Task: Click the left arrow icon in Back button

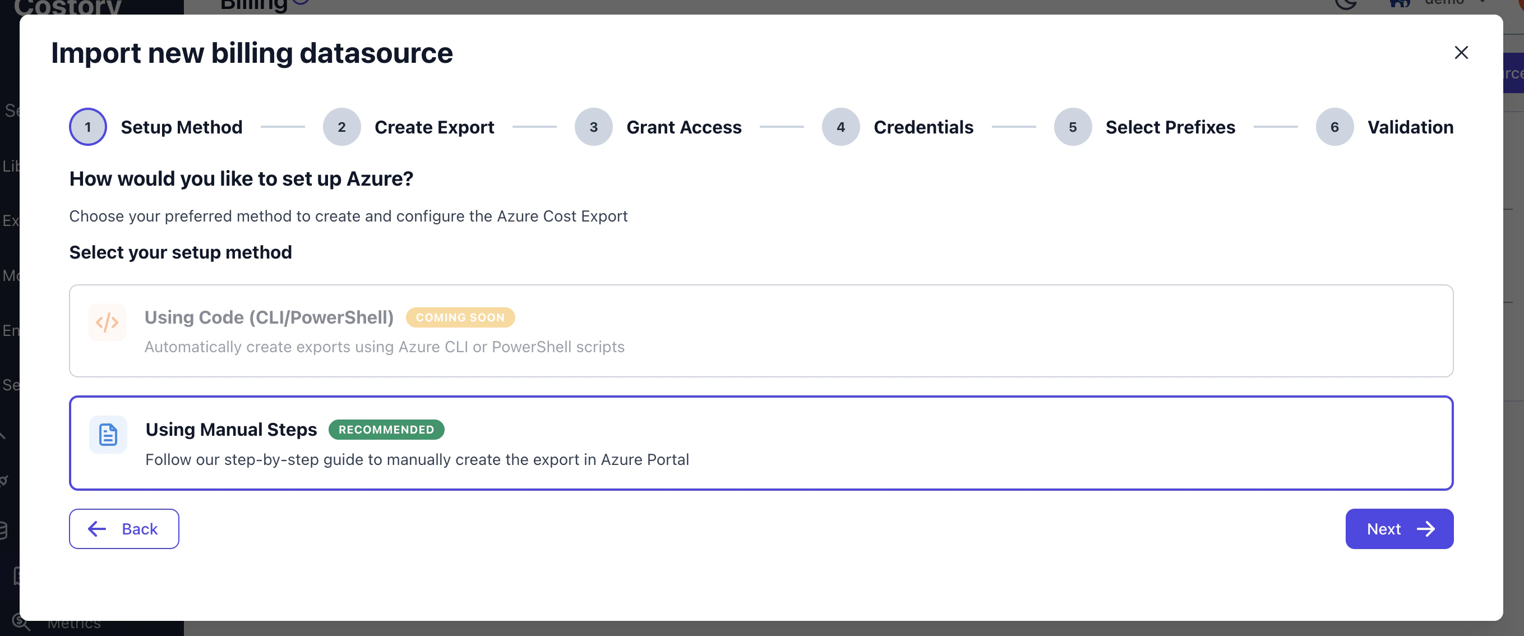Action: pyautogui.click(x=96, y=529)
